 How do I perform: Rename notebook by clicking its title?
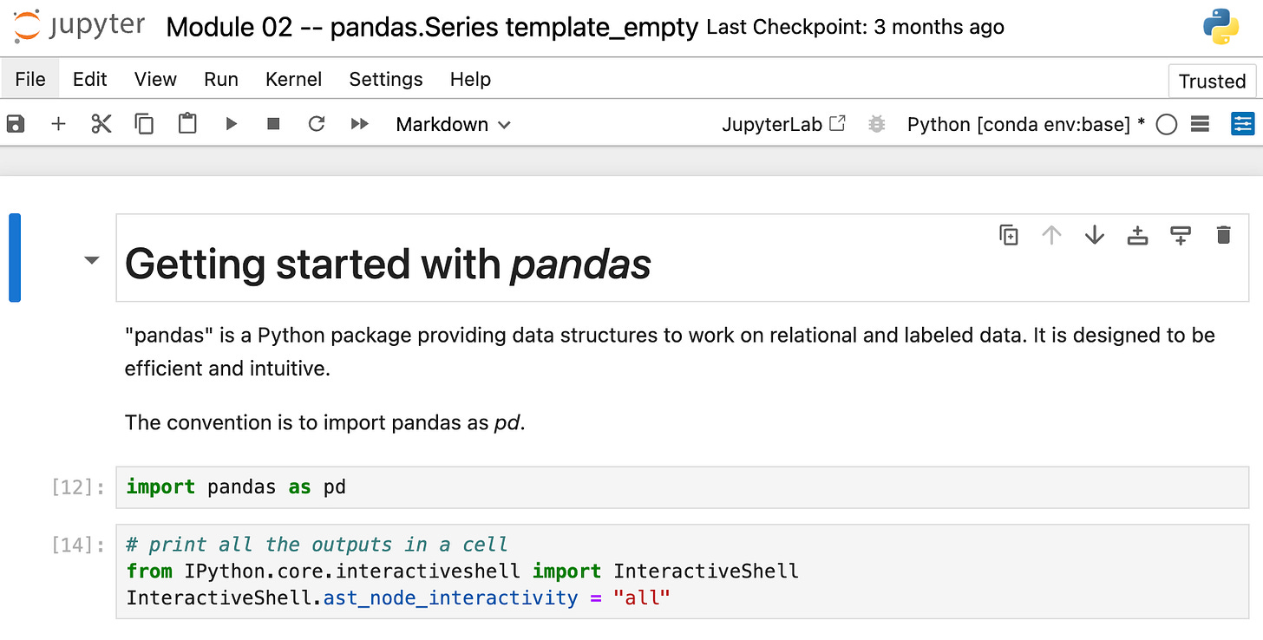pyautogui.click(x=432, y=27)
